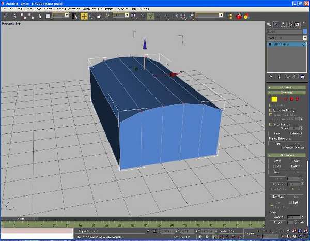Select the Select and Move tool

click(83, 16)
